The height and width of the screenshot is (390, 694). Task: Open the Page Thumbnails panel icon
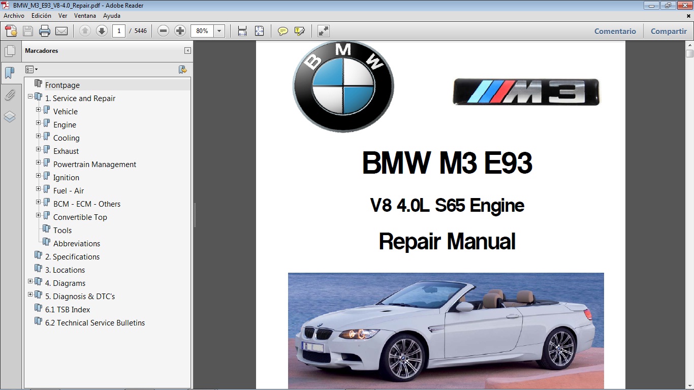tap(11, 51)
